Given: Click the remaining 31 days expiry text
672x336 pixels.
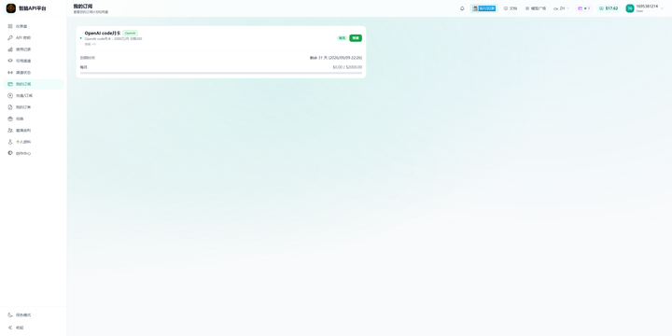Looking at the screenshot, I should 336,58.
